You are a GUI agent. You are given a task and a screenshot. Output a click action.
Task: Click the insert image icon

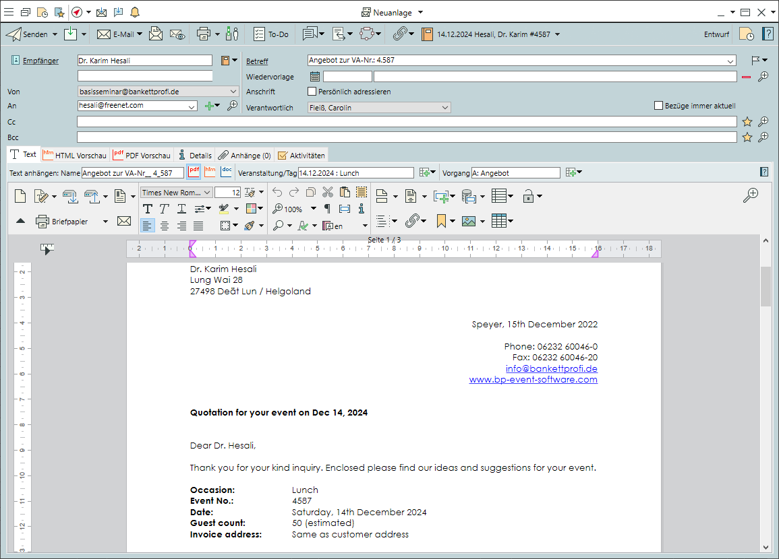click(469, 221)
